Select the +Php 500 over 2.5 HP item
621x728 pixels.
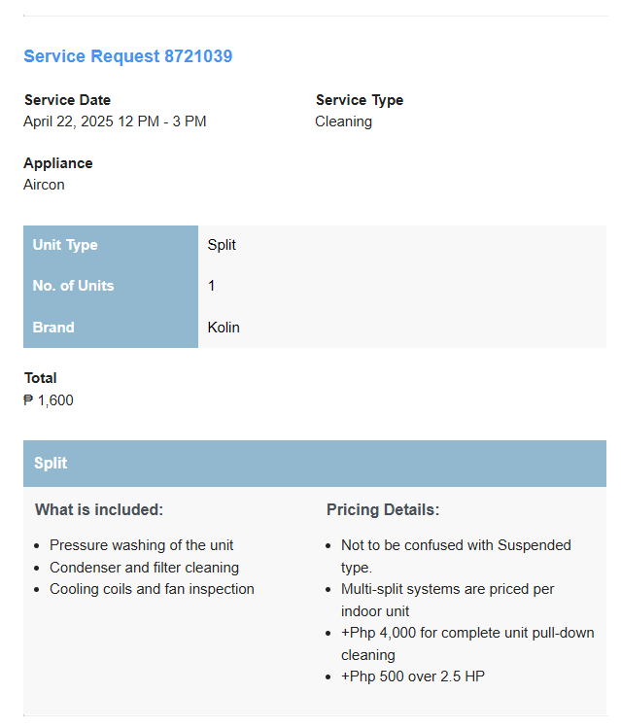click(413, 676)
